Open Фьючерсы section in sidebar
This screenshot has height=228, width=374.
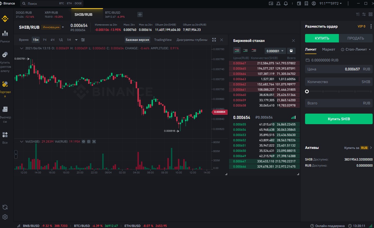5,115
